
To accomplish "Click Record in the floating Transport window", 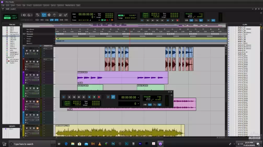I will 99,97.
